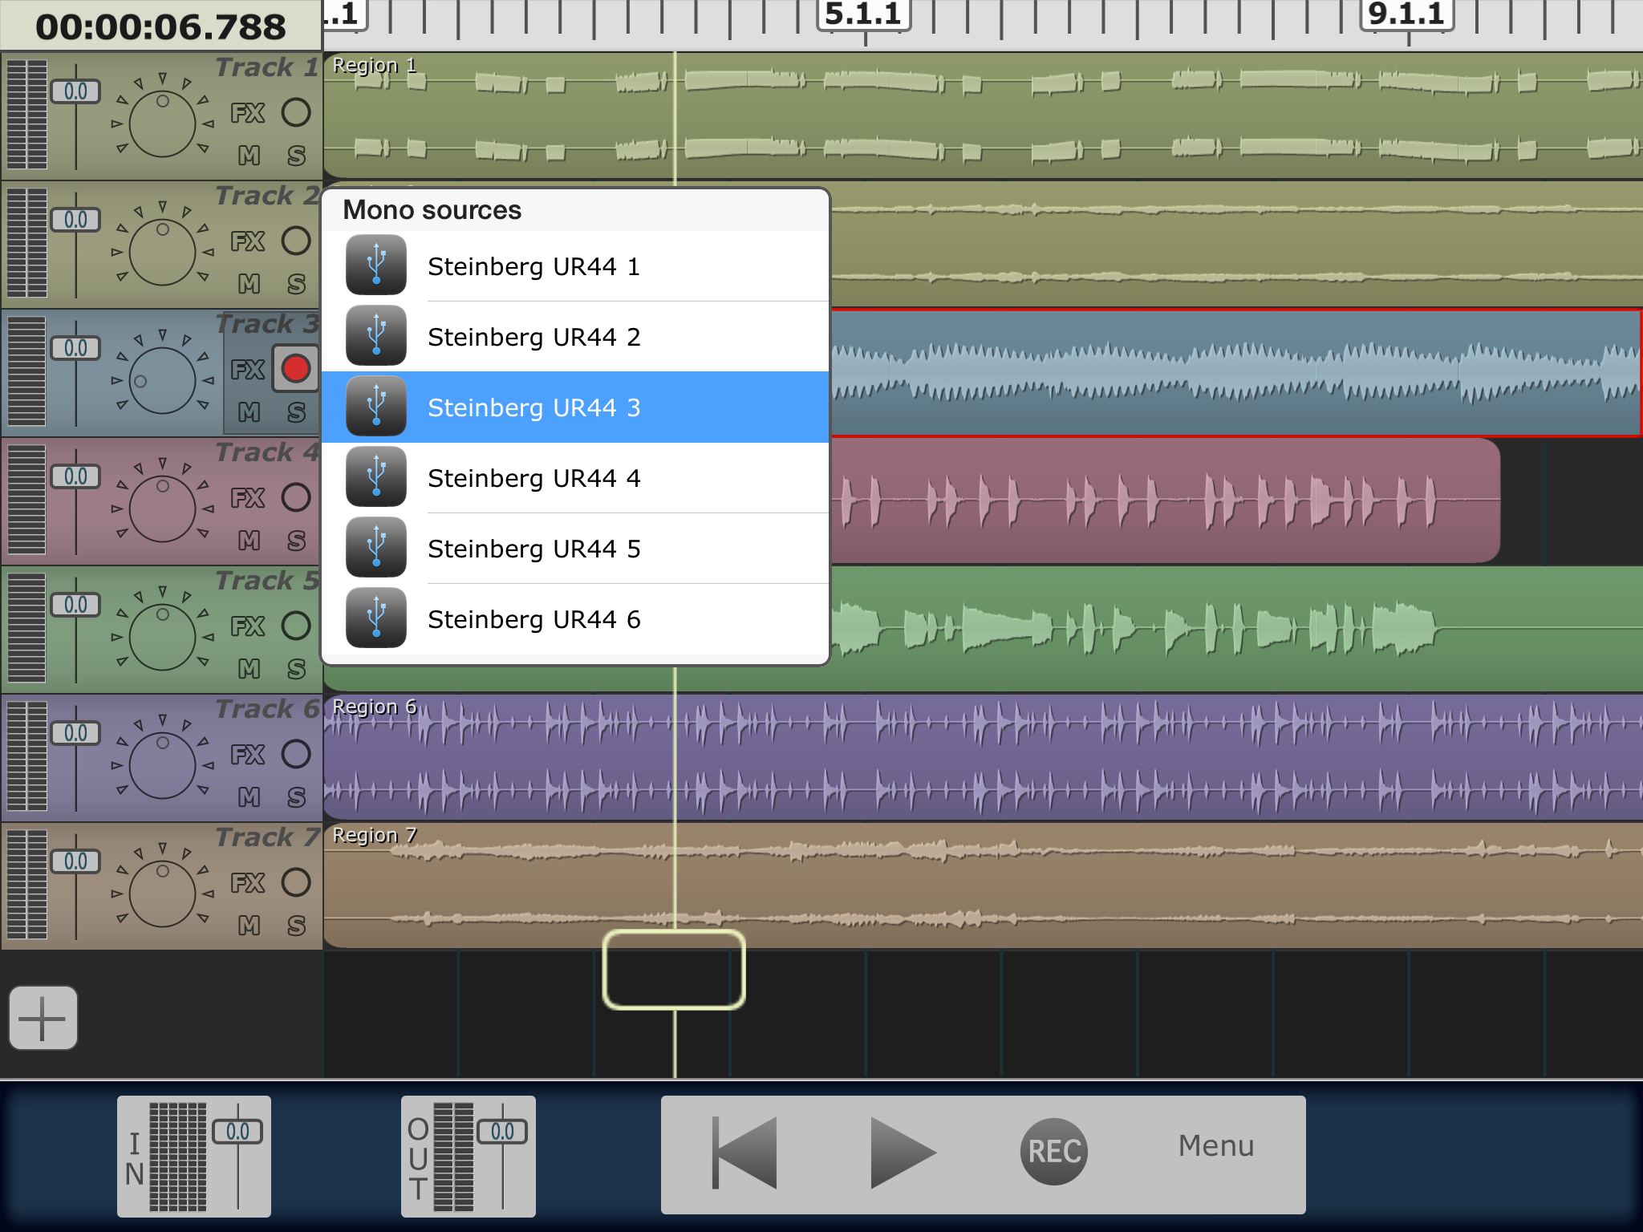Jump to timeline marker 9.1.1
This screenshot has height=1232, width=1643.
(x=1407, y=14)
